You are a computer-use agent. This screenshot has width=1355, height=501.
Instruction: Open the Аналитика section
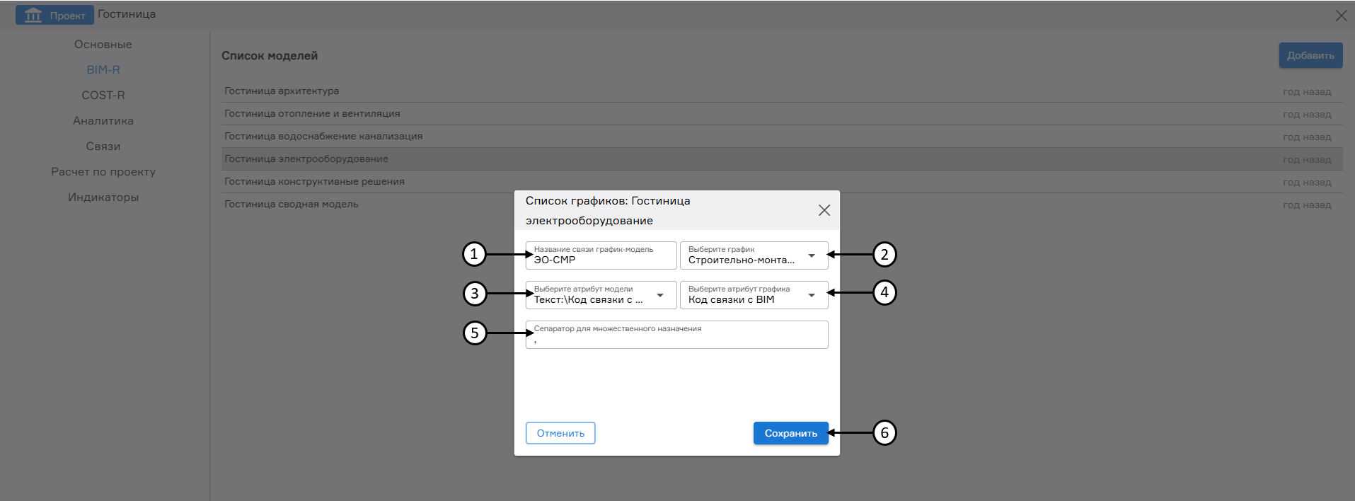click(x=103, y=121)
